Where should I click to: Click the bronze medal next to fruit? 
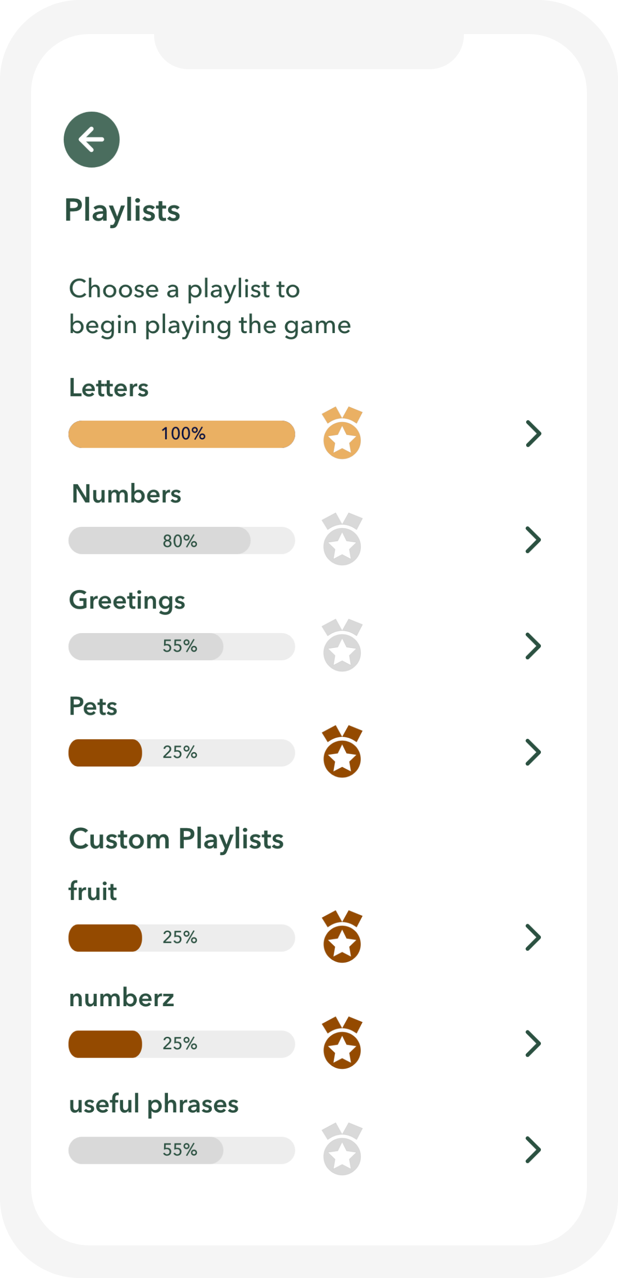(x=342, y=937)
